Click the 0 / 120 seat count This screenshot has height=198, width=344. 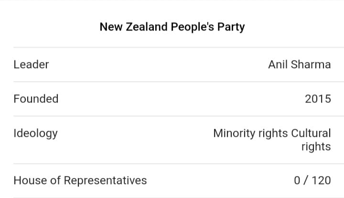tap(312, 180)
